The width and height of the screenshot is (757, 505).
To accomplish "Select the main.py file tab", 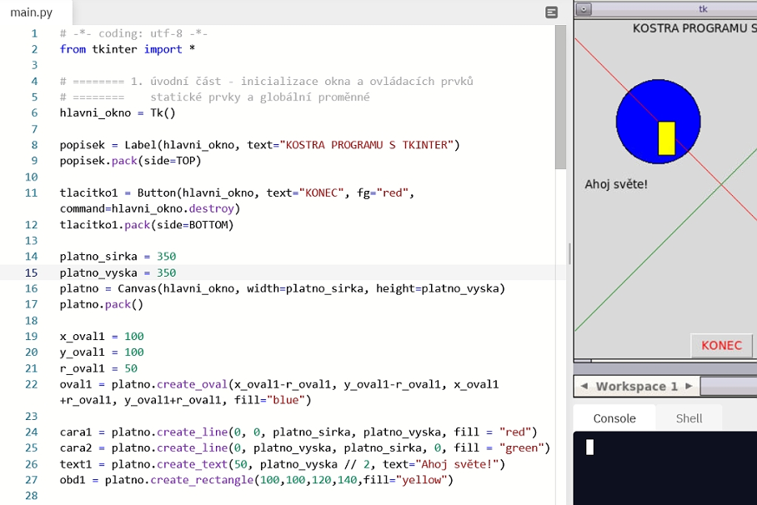I will pyautogui.click(x=32, y=12).
